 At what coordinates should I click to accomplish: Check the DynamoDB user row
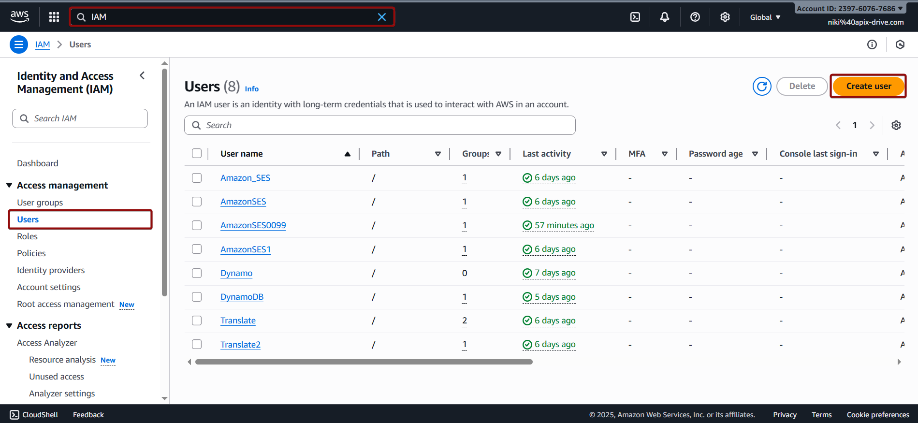tap(197, 297)
